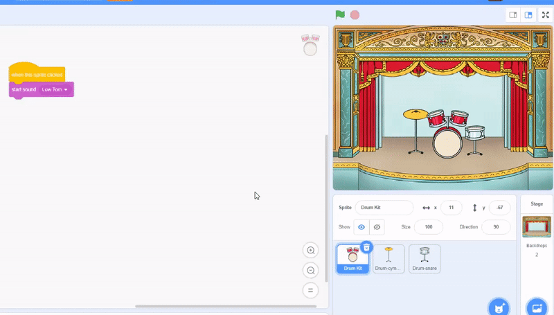Open the Choose a Sprite cat button
The width and height of the screenshot is (554, 315).
tap(499, 307)
